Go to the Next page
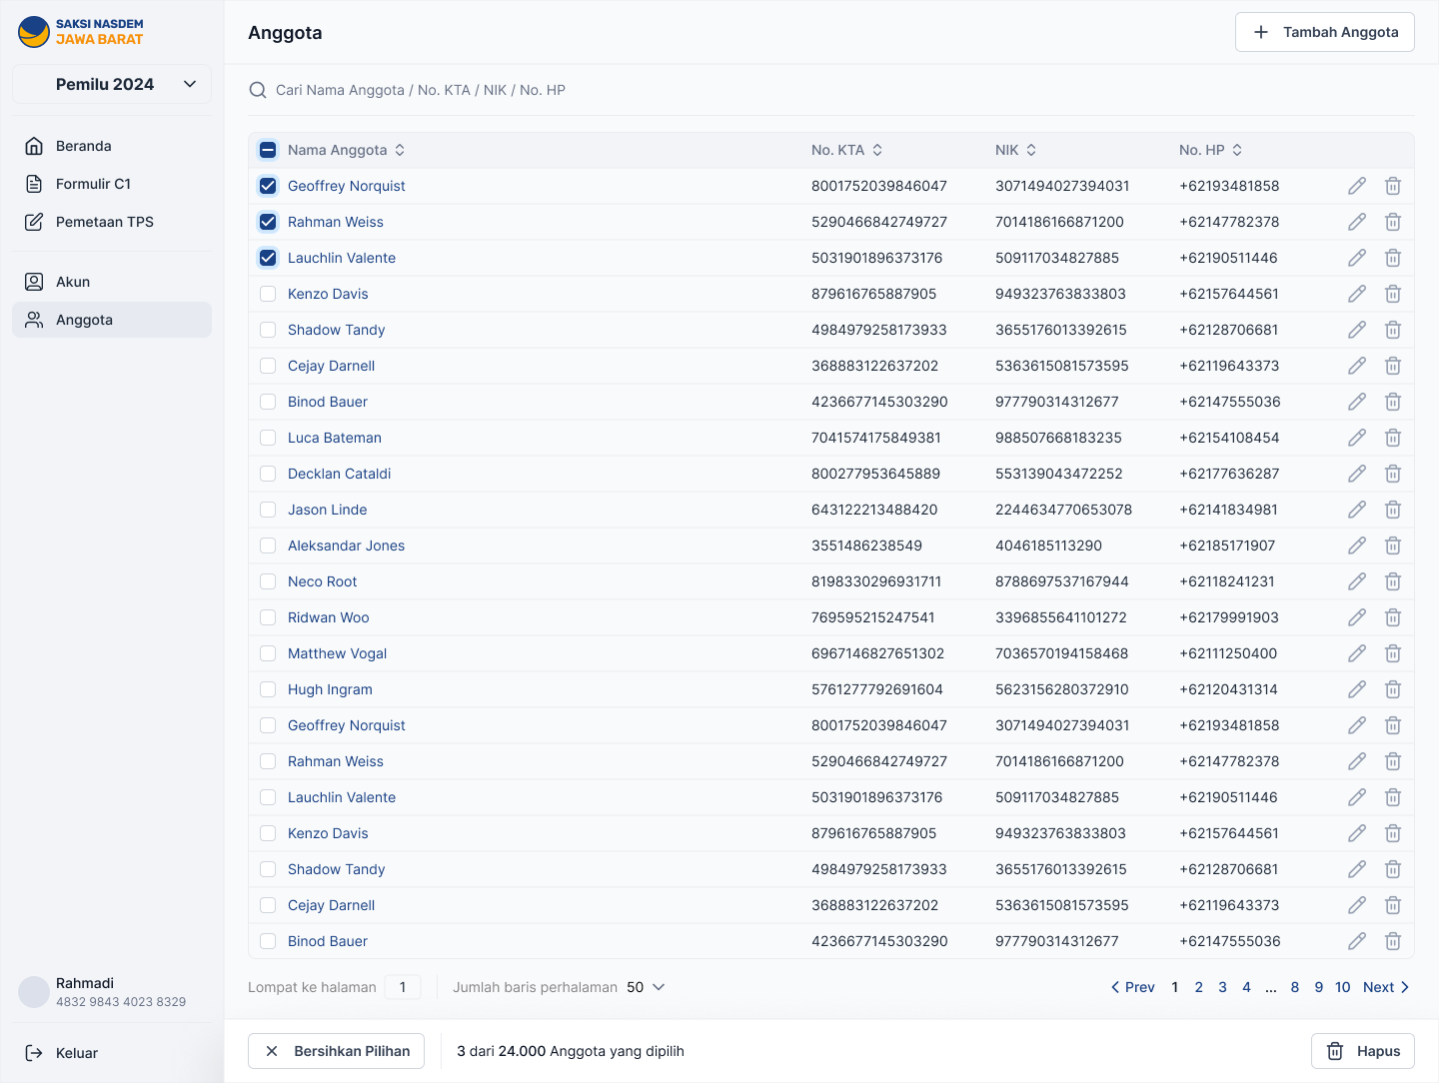This screenshot has height=1083, width=1439. (x=1387, y=987)
